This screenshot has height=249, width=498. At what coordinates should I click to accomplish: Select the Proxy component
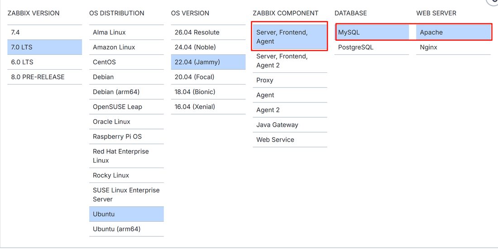(x=290, y=80)
